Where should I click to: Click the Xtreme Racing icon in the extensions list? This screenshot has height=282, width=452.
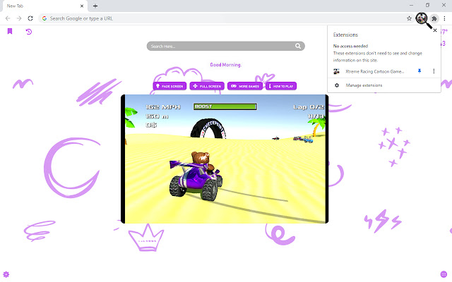coord(336,71)
